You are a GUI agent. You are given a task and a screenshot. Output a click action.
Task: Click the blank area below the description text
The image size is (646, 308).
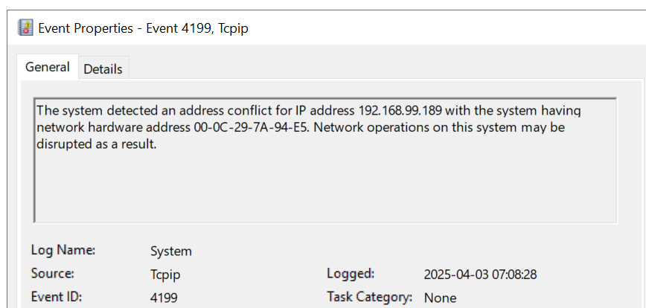pos(325,187)
